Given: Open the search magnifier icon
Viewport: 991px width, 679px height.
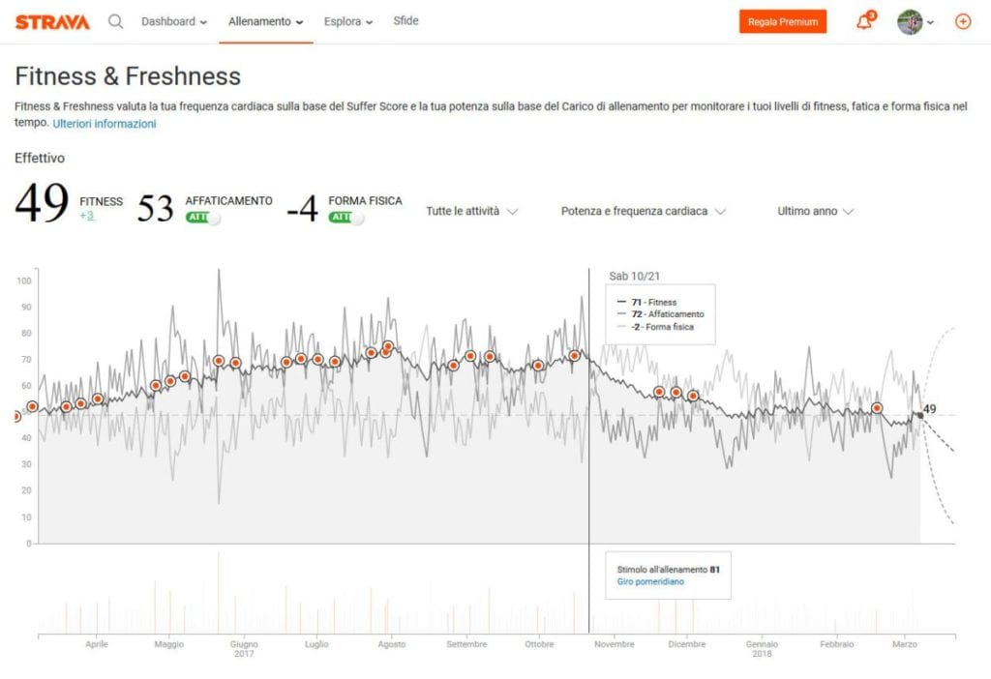Looking at the screenshot, I should click(115, 21).
